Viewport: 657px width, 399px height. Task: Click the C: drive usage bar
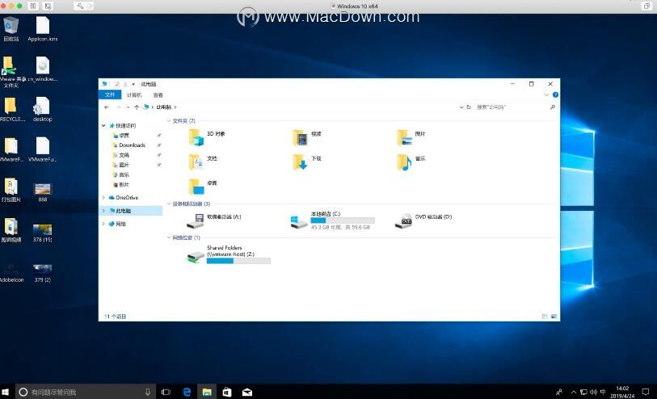[343, 220]
